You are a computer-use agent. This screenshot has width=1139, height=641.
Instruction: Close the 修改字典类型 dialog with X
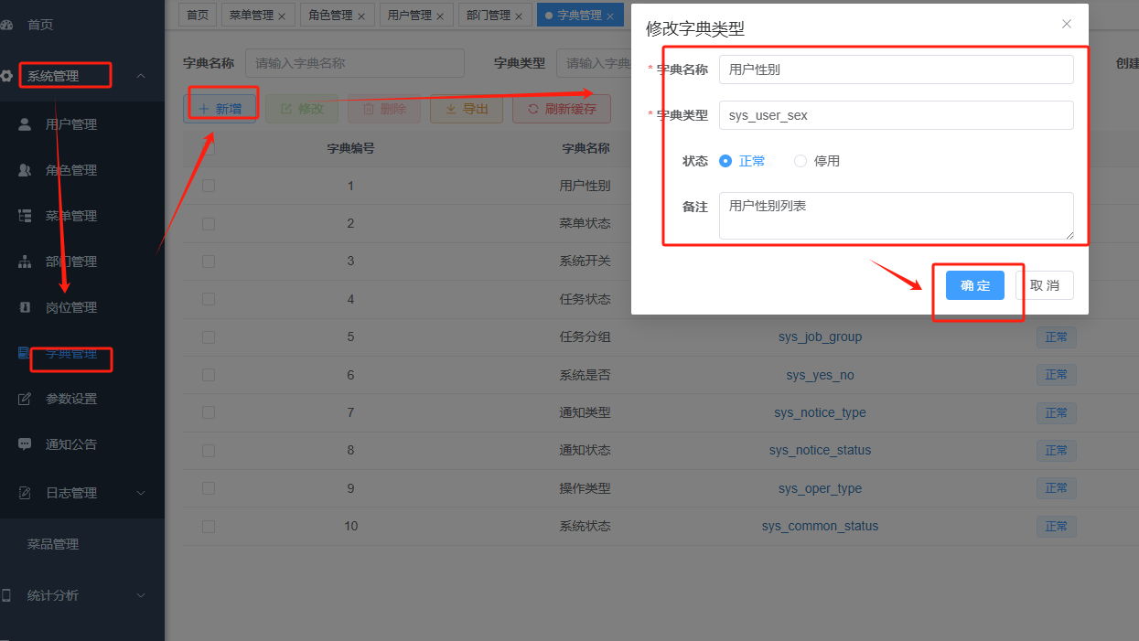[x=1067, y=24]
